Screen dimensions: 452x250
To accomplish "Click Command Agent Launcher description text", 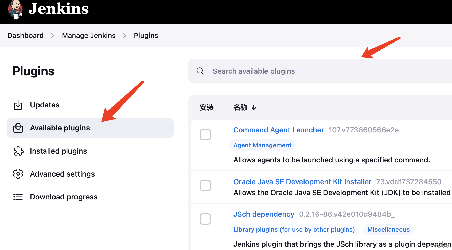I will click(332, 160).
